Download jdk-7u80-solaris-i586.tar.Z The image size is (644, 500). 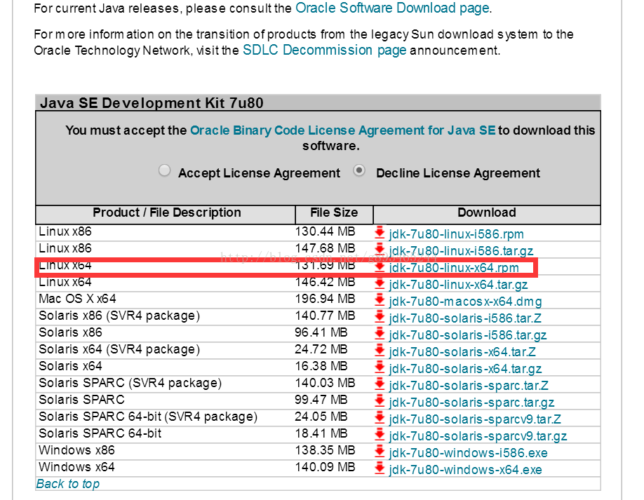point(465,318)
